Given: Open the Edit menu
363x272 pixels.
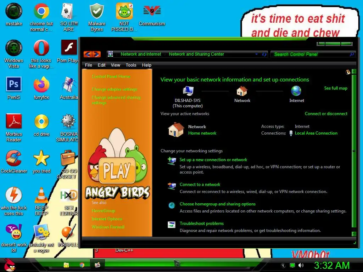Looking at the screenshot, I should click(x=101, y=65).
